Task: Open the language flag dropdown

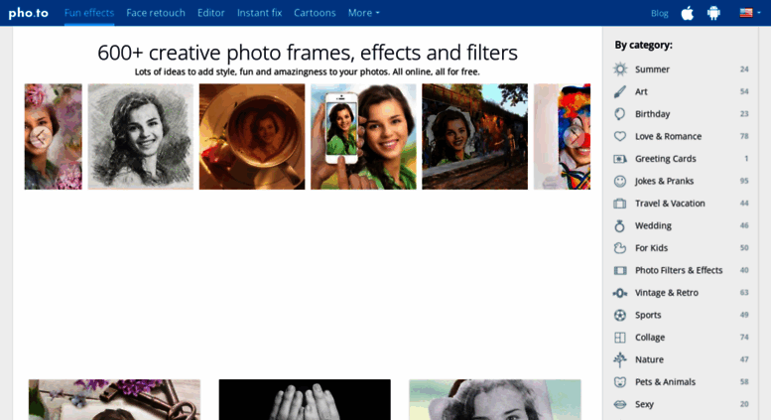Action: point(750,13)
